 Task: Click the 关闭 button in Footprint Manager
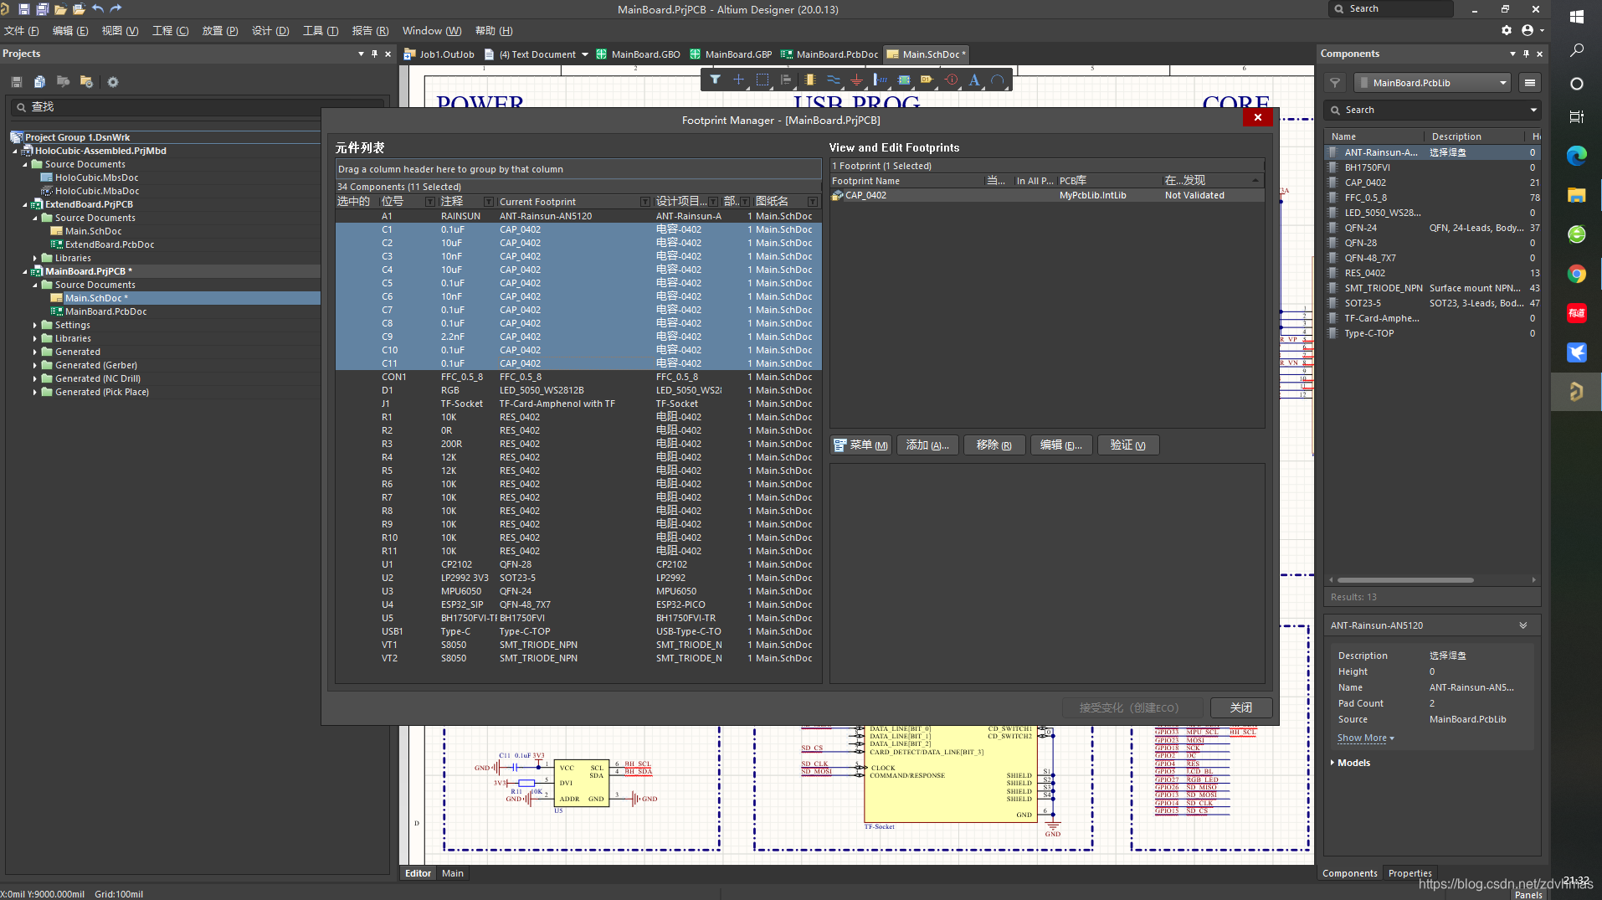(1240, 707)
